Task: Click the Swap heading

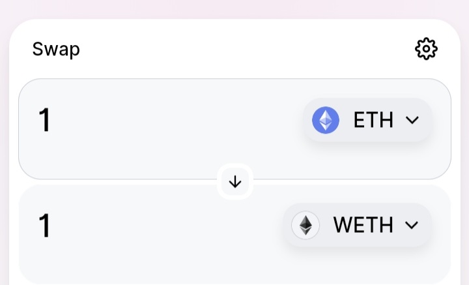Action: [x=56, y=49]
